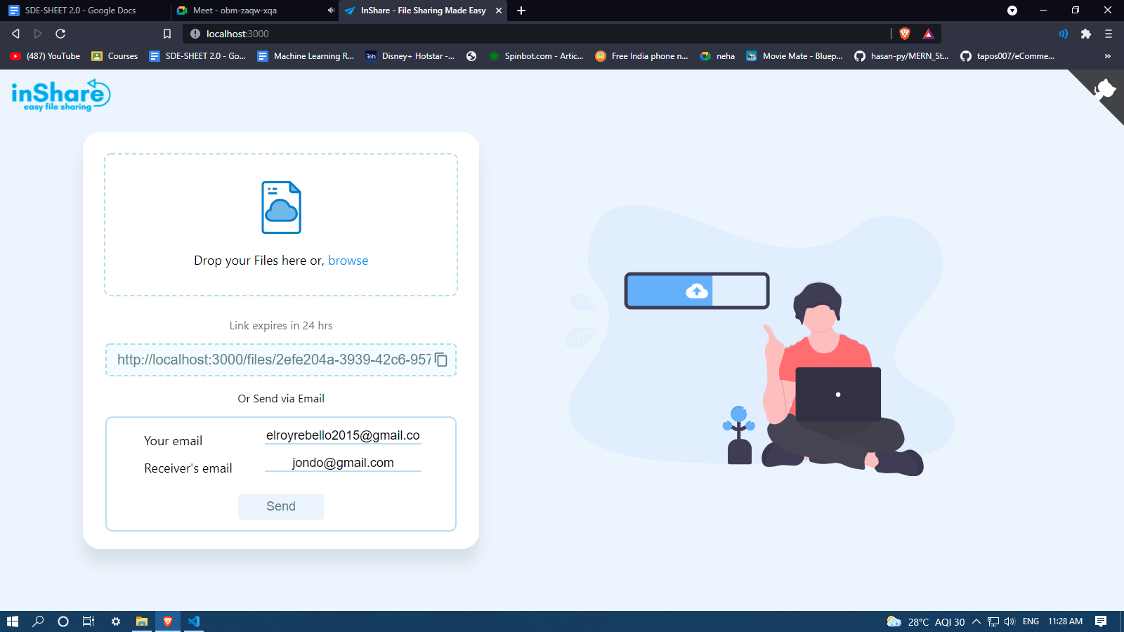The width and height of the screenshot is (1124, 632).
Task: Open volume control tray icon
Action: (x=1010, y=621)
